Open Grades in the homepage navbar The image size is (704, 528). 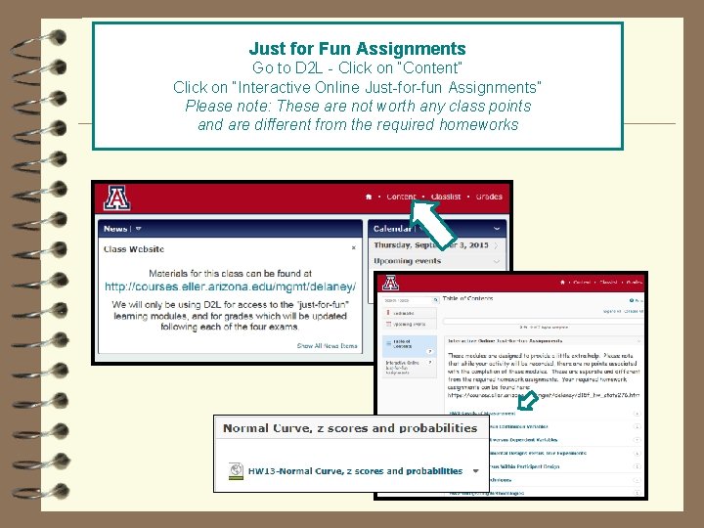pos(489,197)
